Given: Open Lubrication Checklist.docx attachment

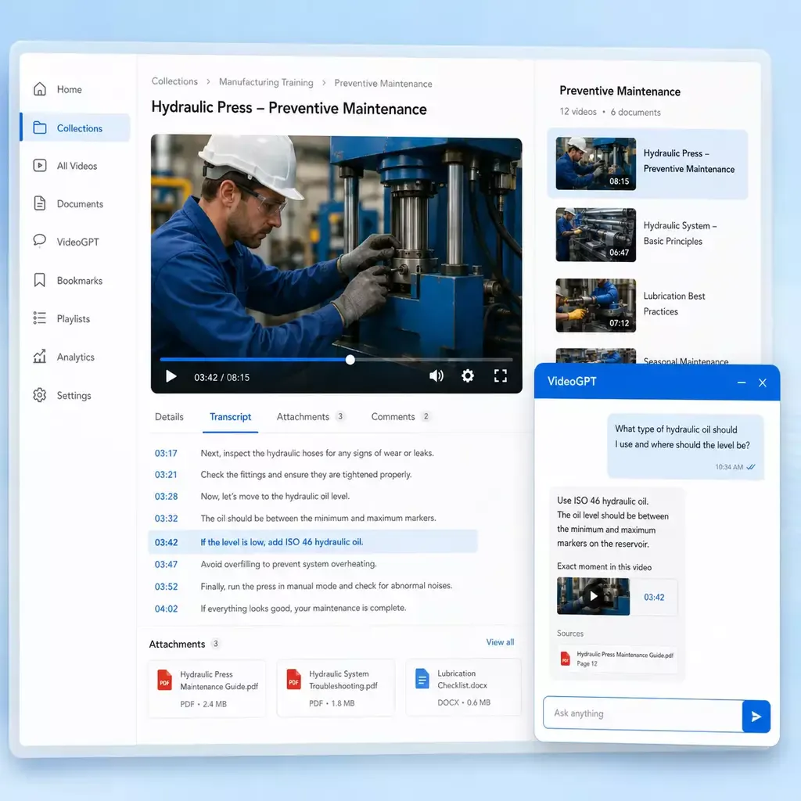Looking at the screenshot, I should point(463,687).
